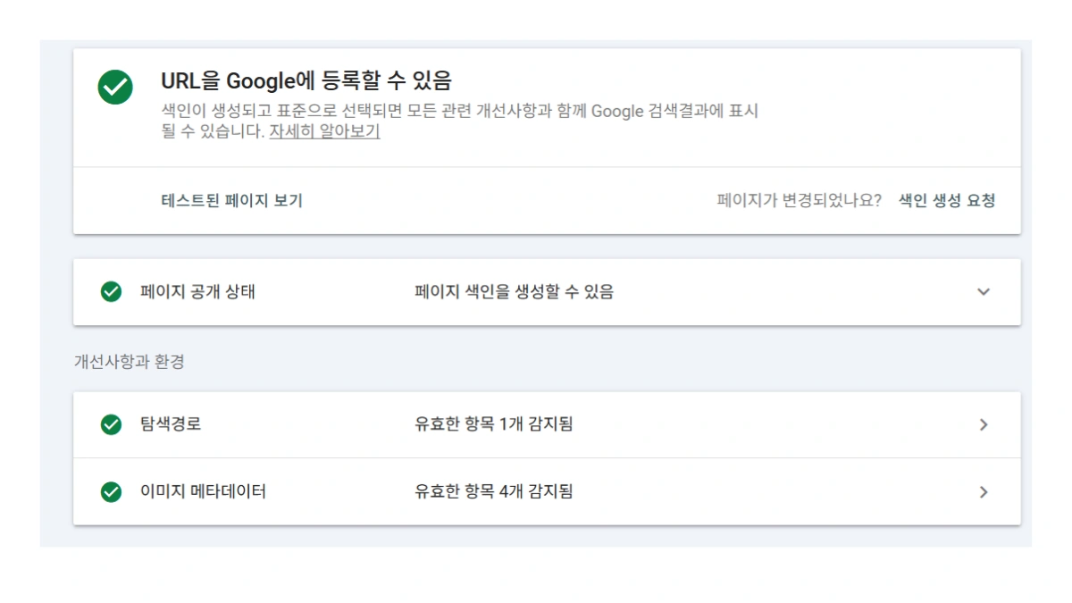Viewport: 1072px width, 603px height.
Task: Click the check icon beside 이미지 메타데이터
Action: (111, 491)
